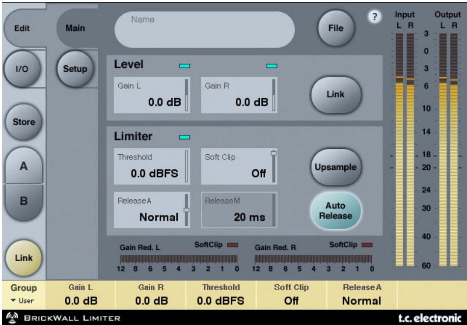Viewport: 467px width, 325px height.
Task: Click the preset Name field
Action: (205, 29)
